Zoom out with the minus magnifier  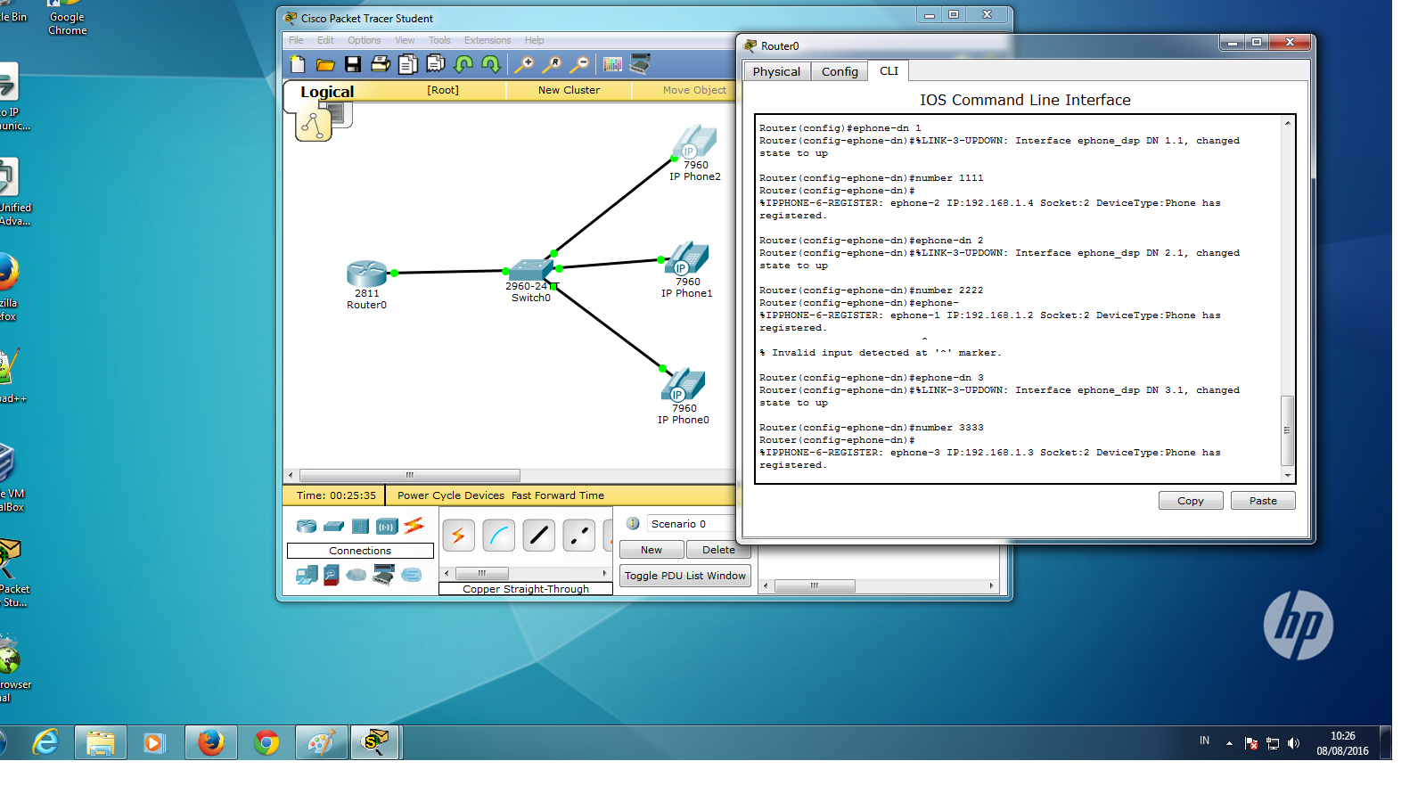580,64
